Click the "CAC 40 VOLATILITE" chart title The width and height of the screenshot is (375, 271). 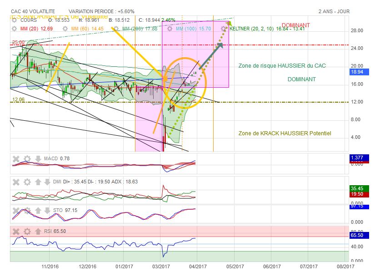click(33, 11)
